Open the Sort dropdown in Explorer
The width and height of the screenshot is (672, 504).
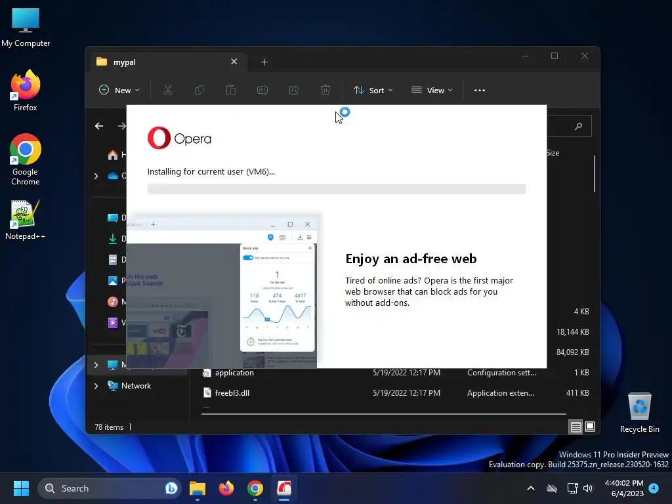373,90
